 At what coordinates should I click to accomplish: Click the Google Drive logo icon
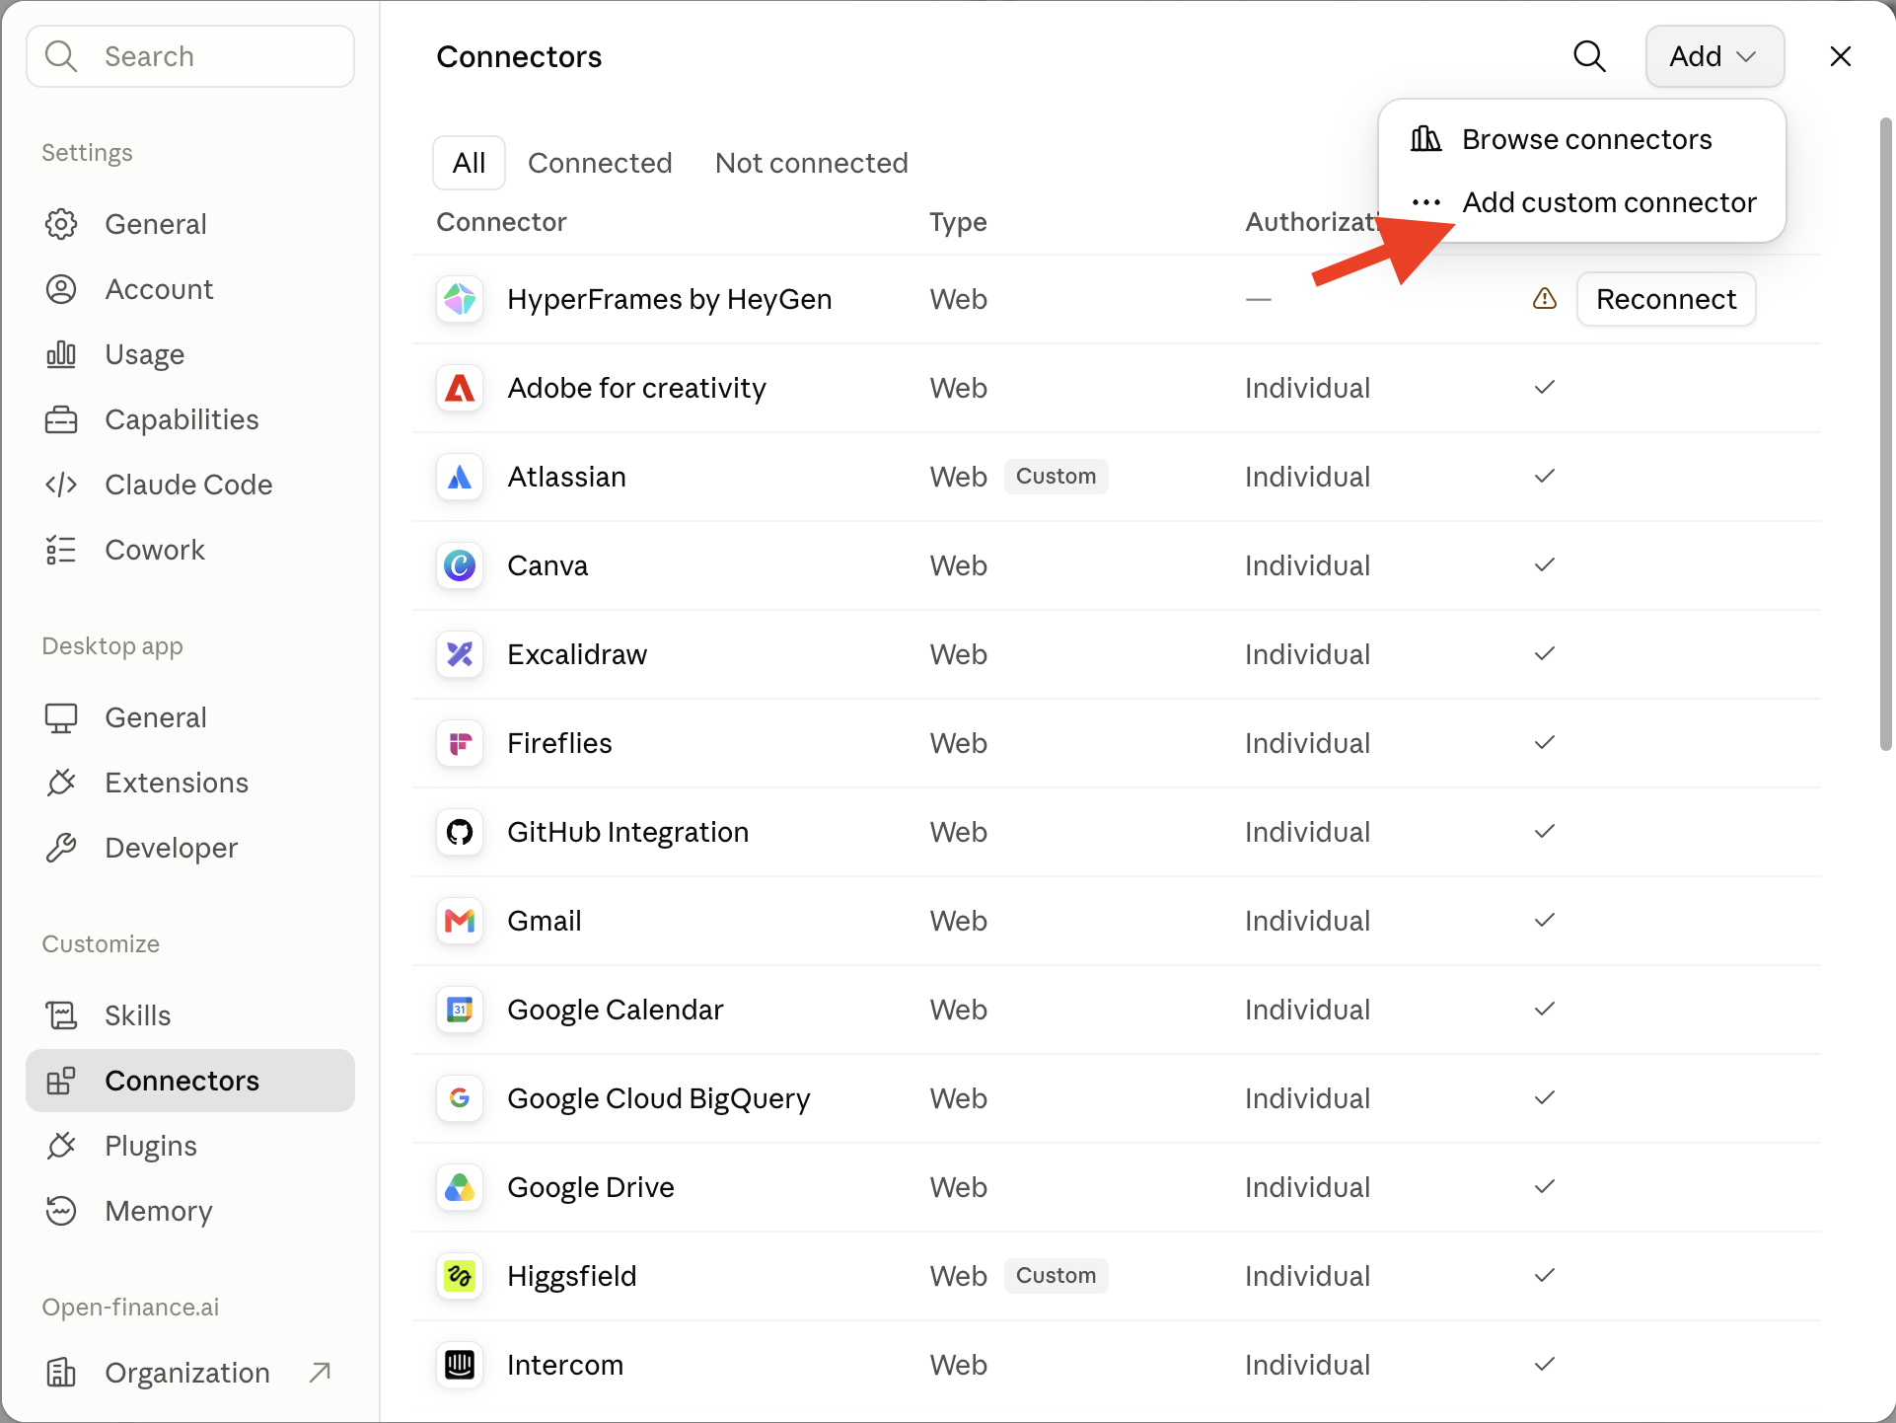click(460, 1187)
